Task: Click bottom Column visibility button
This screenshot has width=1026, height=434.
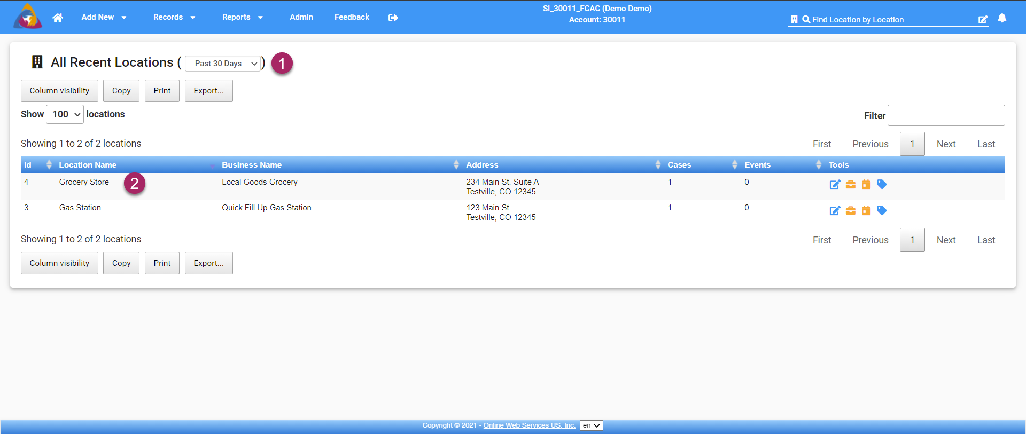Action: click(59, 263)
